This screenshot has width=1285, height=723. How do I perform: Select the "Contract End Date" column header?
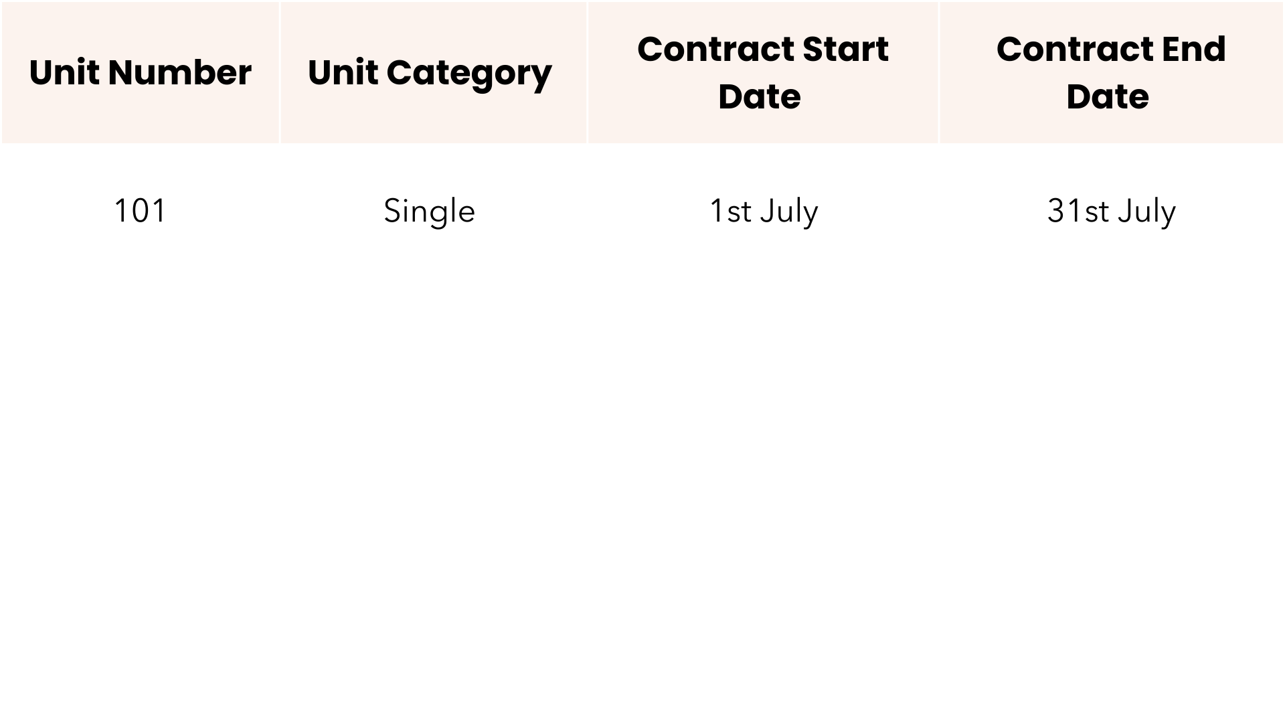[1111, 72]
